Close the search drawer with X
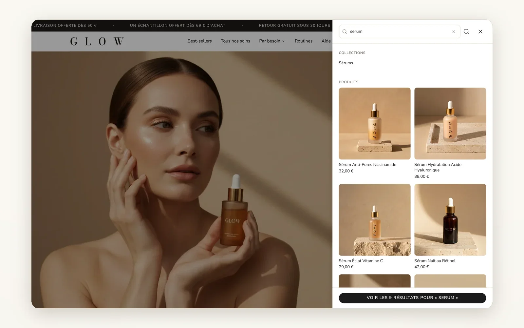524x328 pixels. tap(480, 31)
